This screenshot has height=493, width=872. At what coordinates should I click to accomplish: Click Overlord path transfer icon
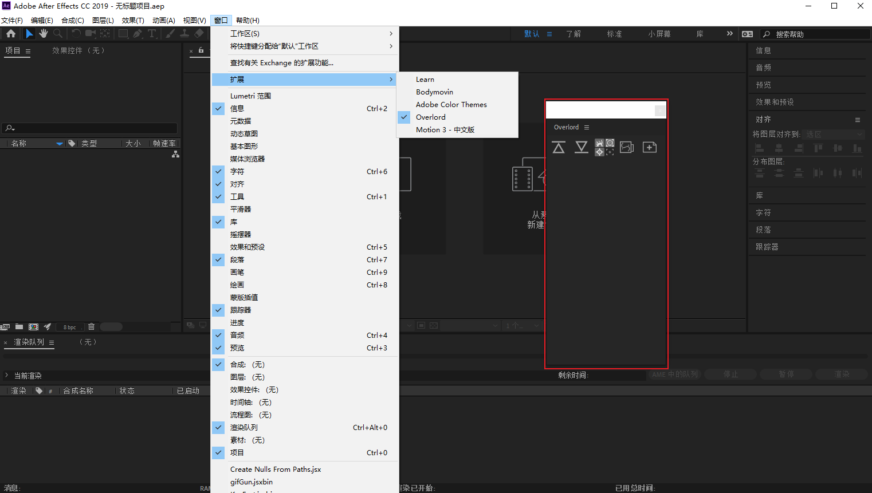pos(627,148)
